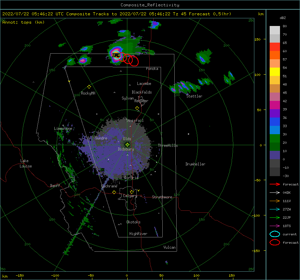Click the yellow diamond marker below Cochrane
The height and width of the screenshot is (280, 300).
click(114, 192)
